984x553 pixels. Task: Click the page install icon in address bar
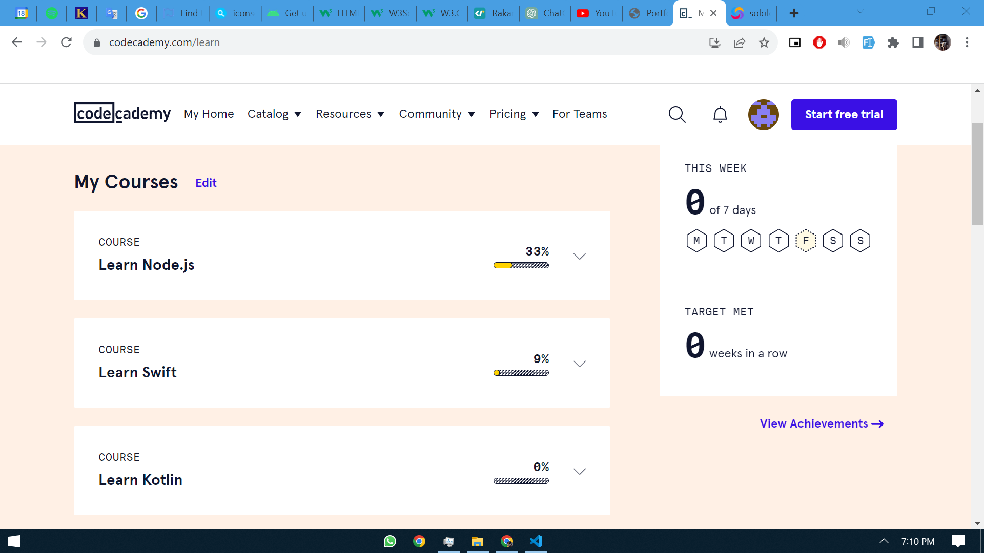(x=714, y=42)
